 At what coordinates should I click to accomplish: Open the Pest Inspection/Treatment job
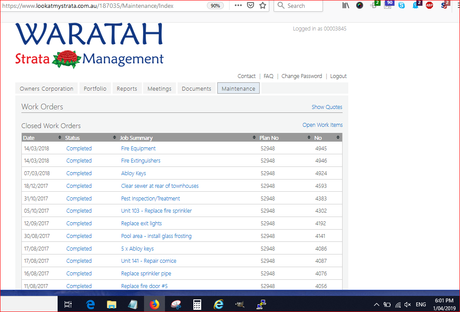[151, 198]
